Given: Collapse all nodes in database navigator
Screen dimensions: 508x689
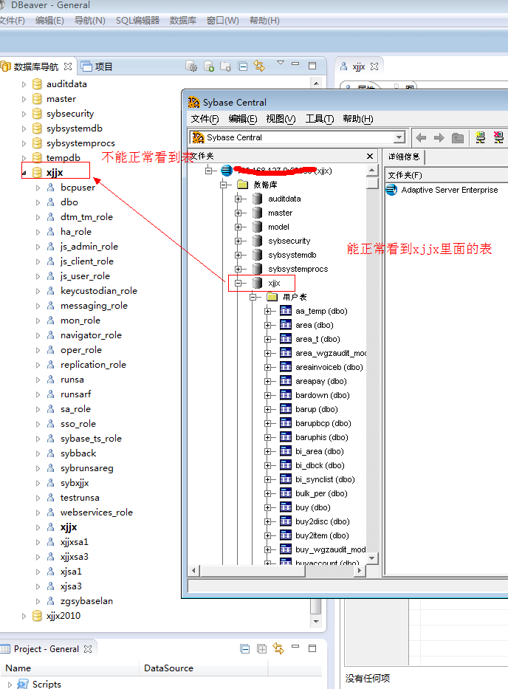Looking at the screenshot, I should pyautogui.click(x=243, y=66).
